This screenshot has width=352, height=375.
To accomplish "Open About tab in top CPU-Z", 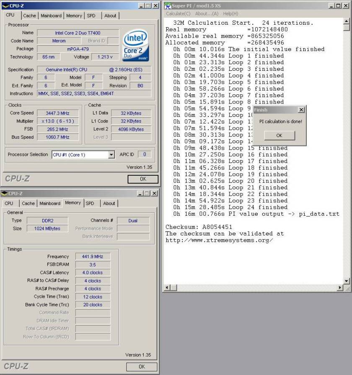I will click(110, 16).
